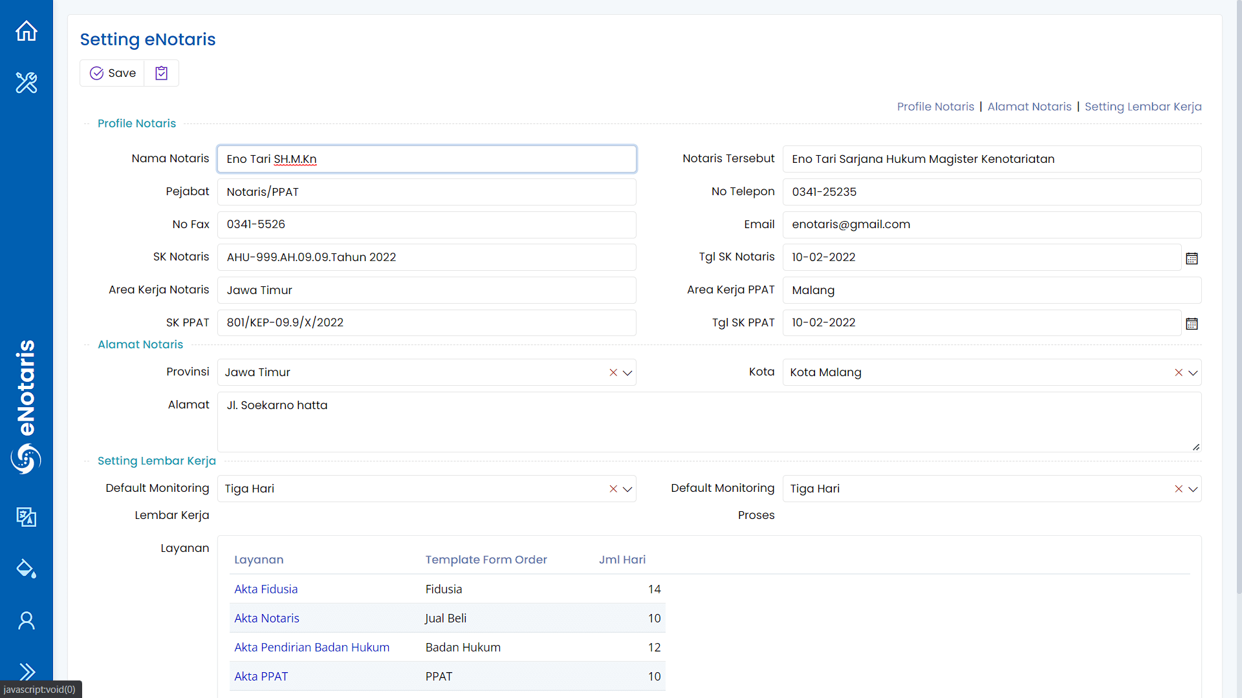The width and height of the screenshot is (1242, 698).
Task: Click the Setting eNotaris page title
Action: [147, 39]
